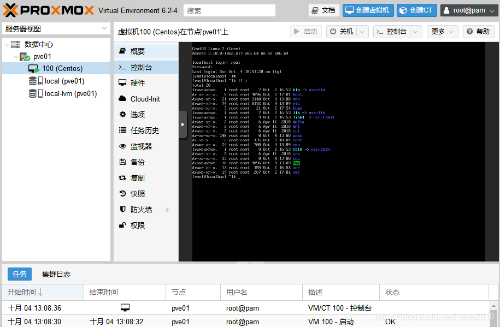Click the 搜索 search input field

coord(230,10)
